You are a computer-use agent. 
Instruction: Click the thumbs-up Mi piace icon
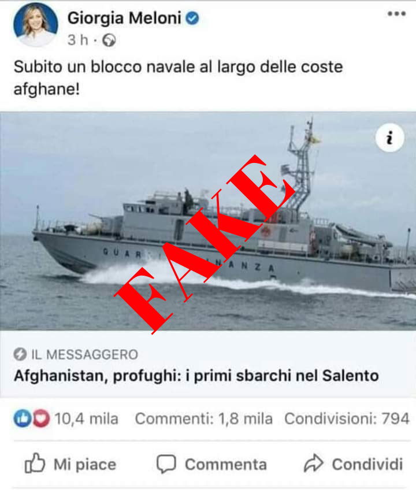pyautogui.click(x=35, y=463)
